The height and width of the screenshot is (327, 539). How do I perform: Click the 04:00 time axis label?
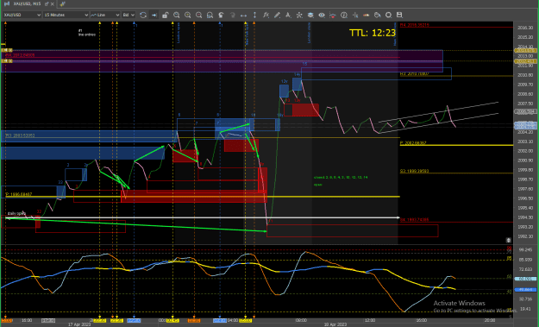233,320
